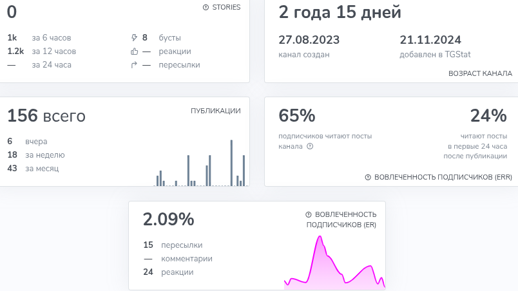Click the 'комментарии' row
This screenshot has width=518, height=291.
coord(178,259)
